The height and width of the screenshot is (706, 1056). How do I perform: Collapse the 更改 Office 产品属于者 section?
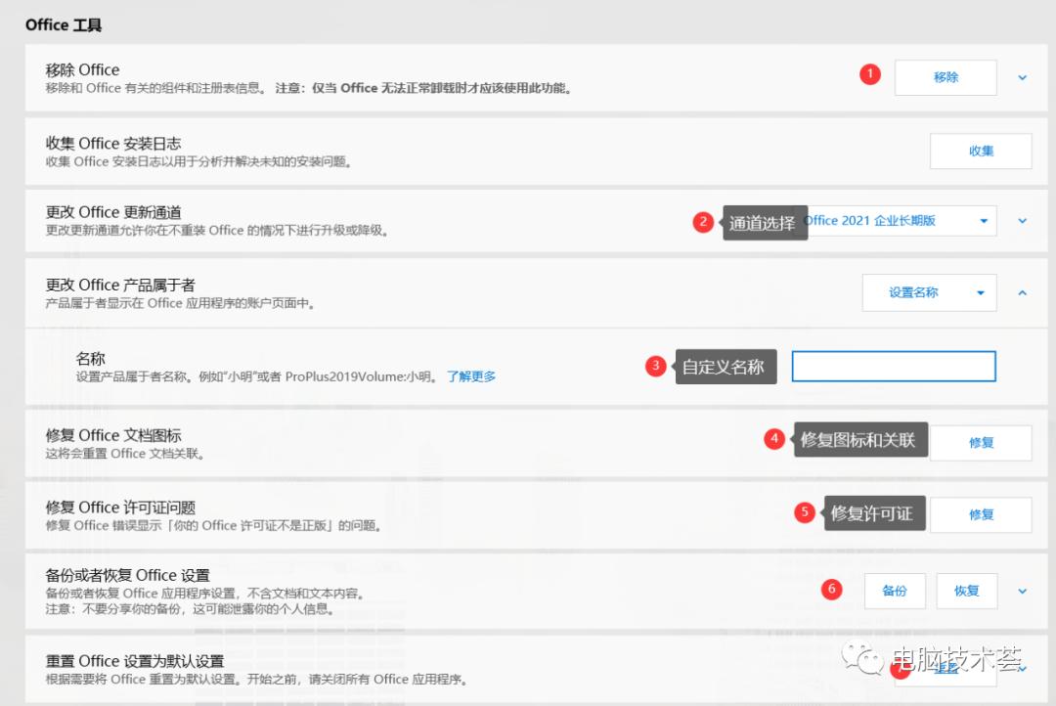1022,292
